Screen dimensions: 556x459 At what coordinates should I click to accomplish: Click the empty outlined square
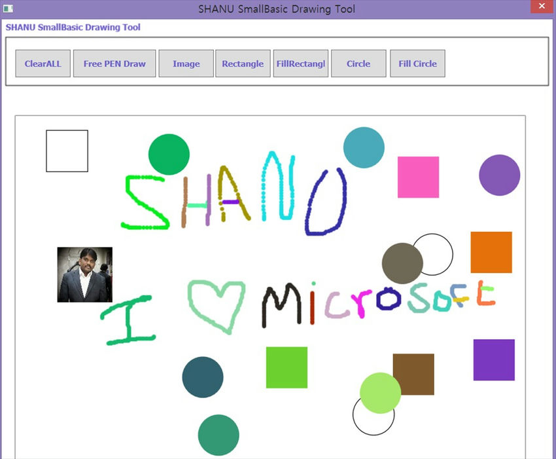(67, 151)
